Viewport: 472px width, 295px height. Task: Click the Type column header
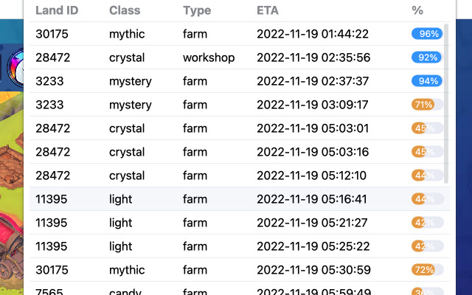pos(197,10)
